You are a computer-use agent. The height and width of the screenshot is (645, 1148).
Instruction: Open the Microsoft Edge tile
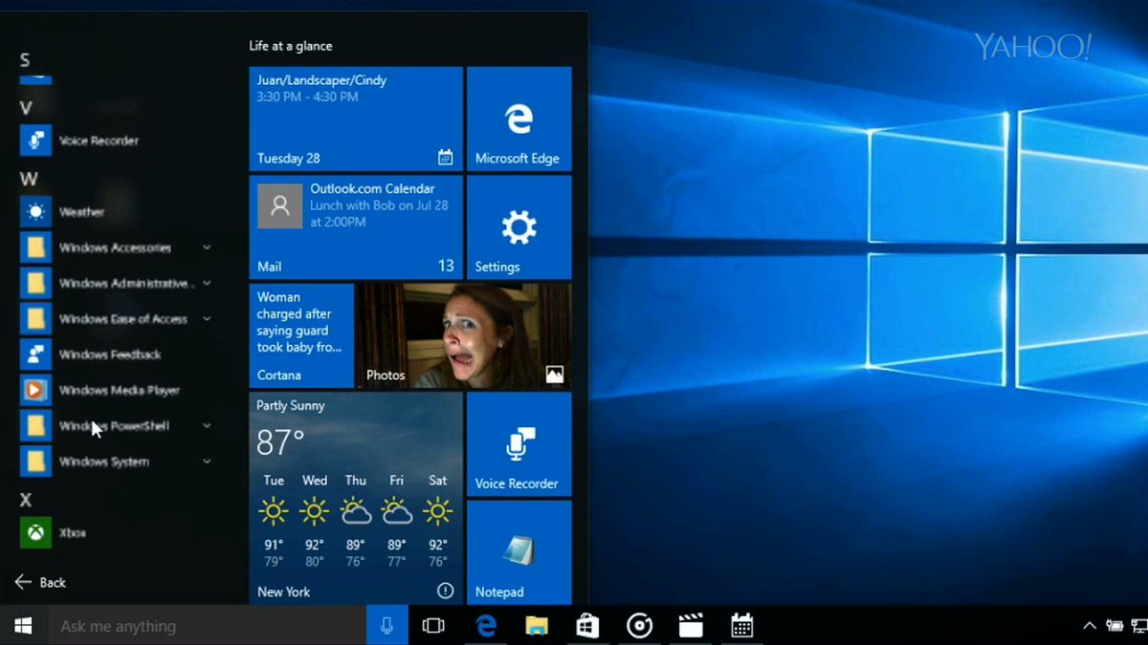point(519,118)
